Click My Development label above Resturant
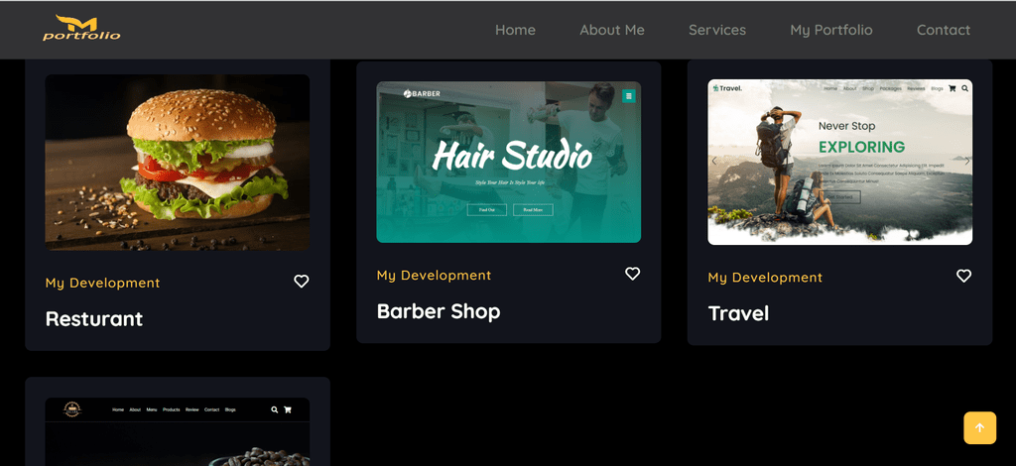The height and width of the screenshot is (466, 1016). (102, 283)
